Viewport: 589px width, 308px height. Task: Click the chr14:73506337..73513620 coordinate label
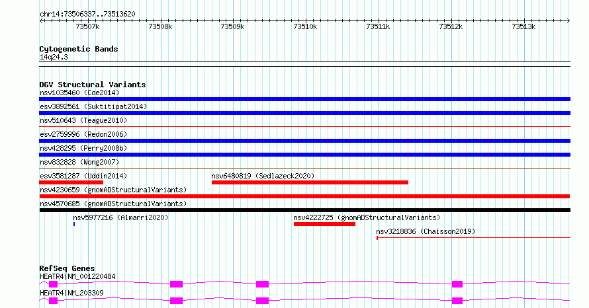pyautogui.click(x=87, y=14)
